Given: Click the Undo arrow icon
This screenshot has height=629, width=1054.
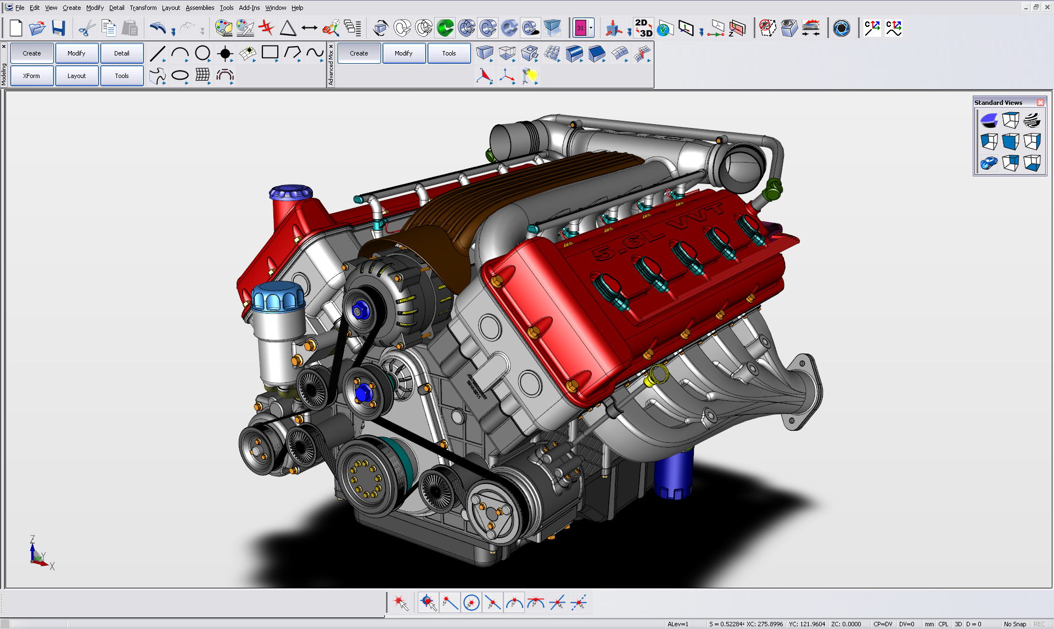Looking at the screenshot, I should 158,28.
